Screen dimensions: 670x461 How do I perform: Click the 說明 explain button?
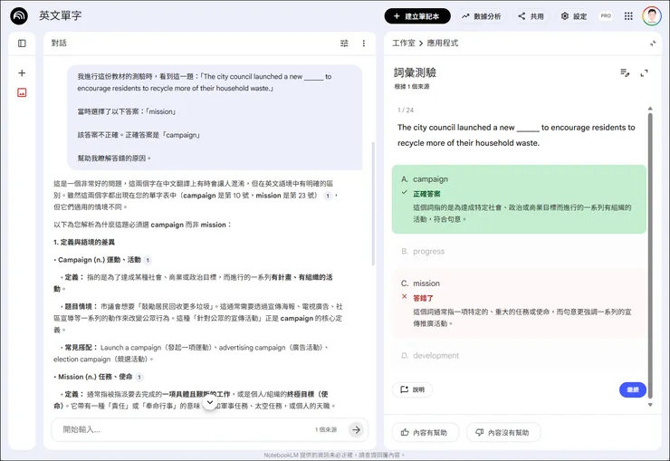[x=412, y=389]
